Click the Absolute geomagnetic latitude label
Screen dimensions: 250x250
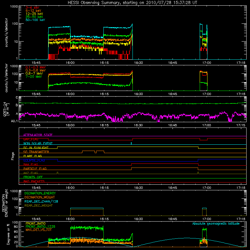point(216,223)
